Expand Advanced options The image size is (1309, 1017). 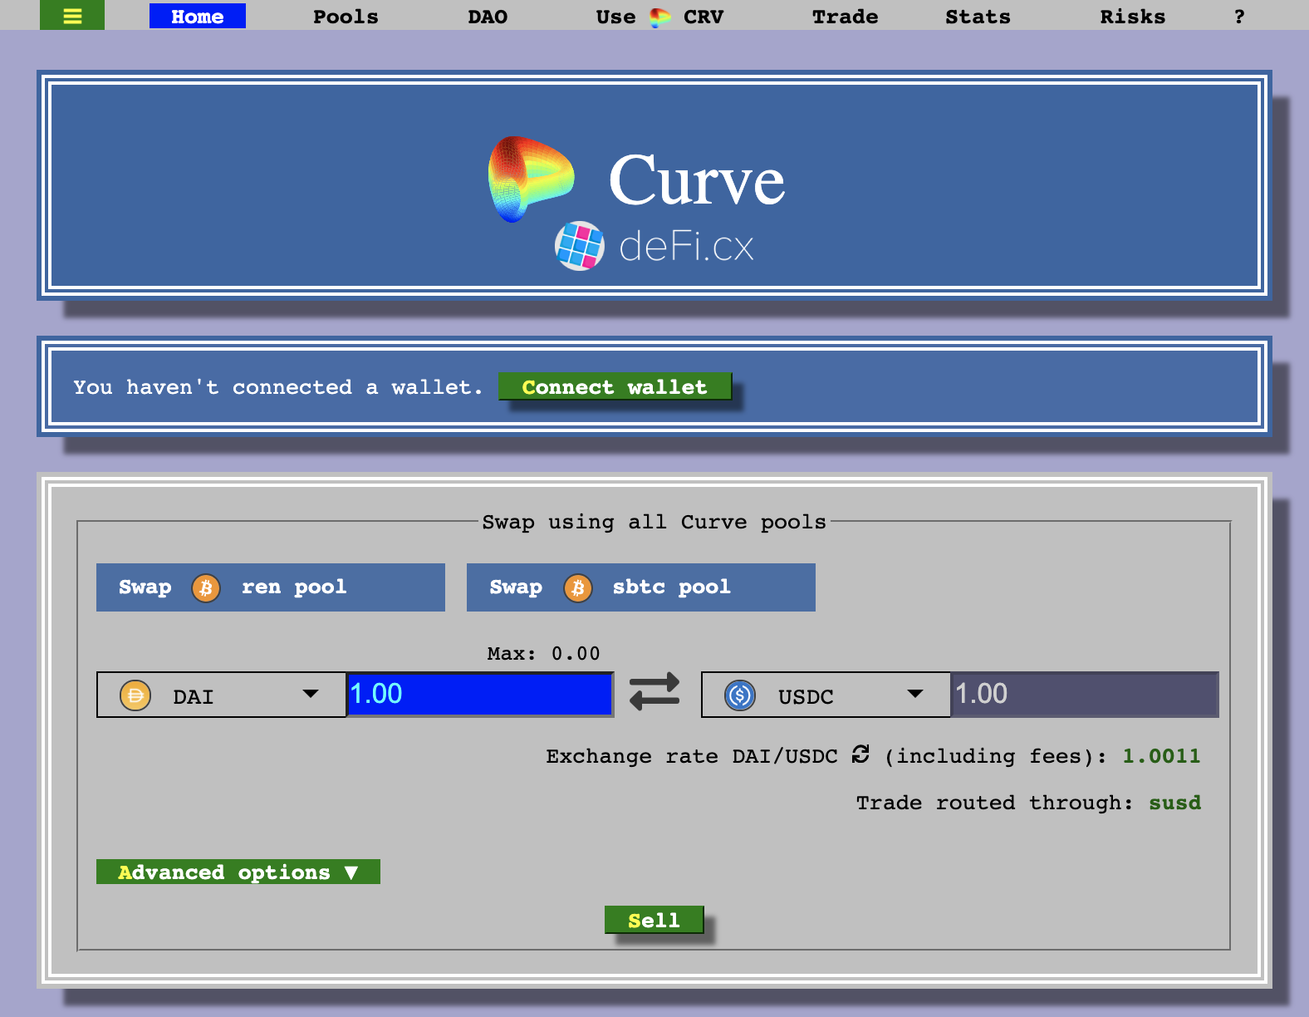[238, 872]
